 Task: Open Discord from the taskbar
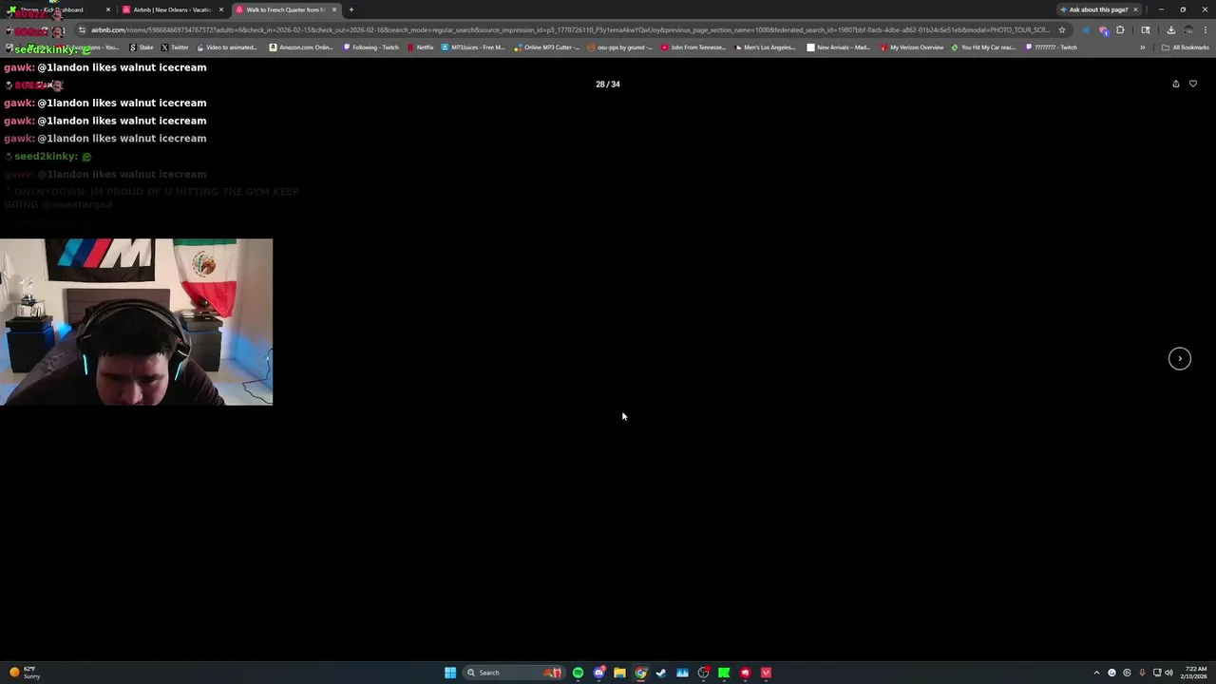(598, 673)
